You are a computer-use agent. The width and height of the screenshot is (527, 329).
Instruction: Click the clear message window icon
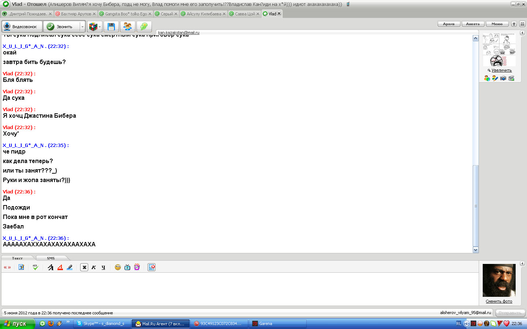click(x=152, y=267)
